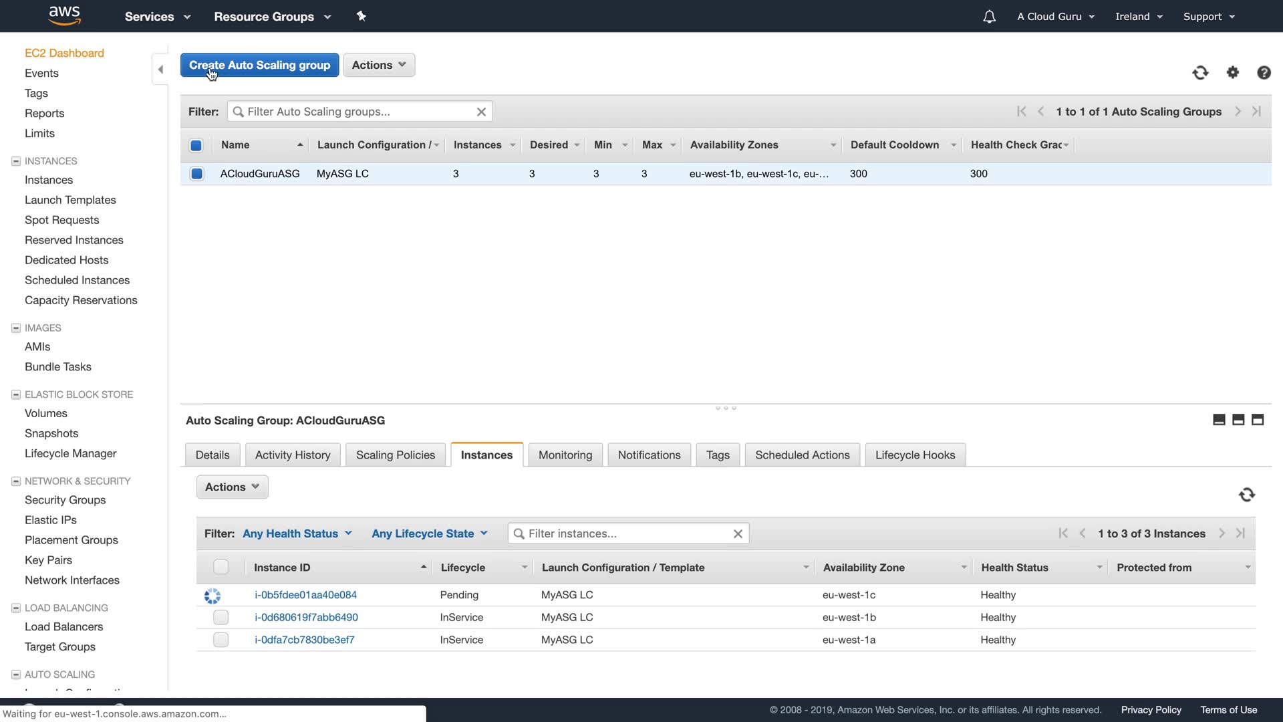
Task: Collapse the left navigation sidebar arrow
Action: [x=160, y=69]
